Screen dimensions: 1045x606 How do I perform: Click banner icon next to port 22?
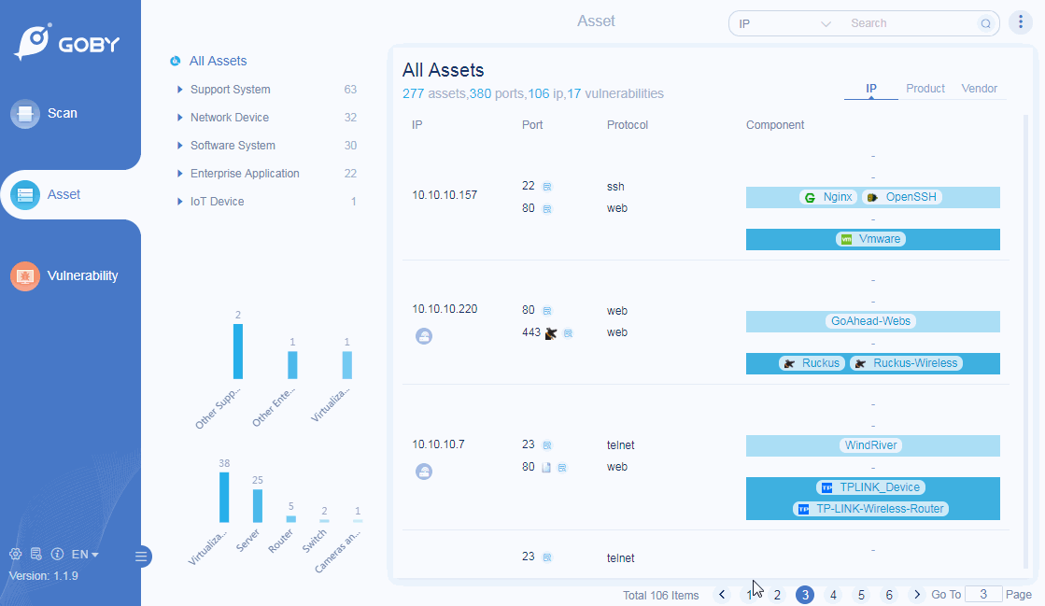click(x=547, y=187)
